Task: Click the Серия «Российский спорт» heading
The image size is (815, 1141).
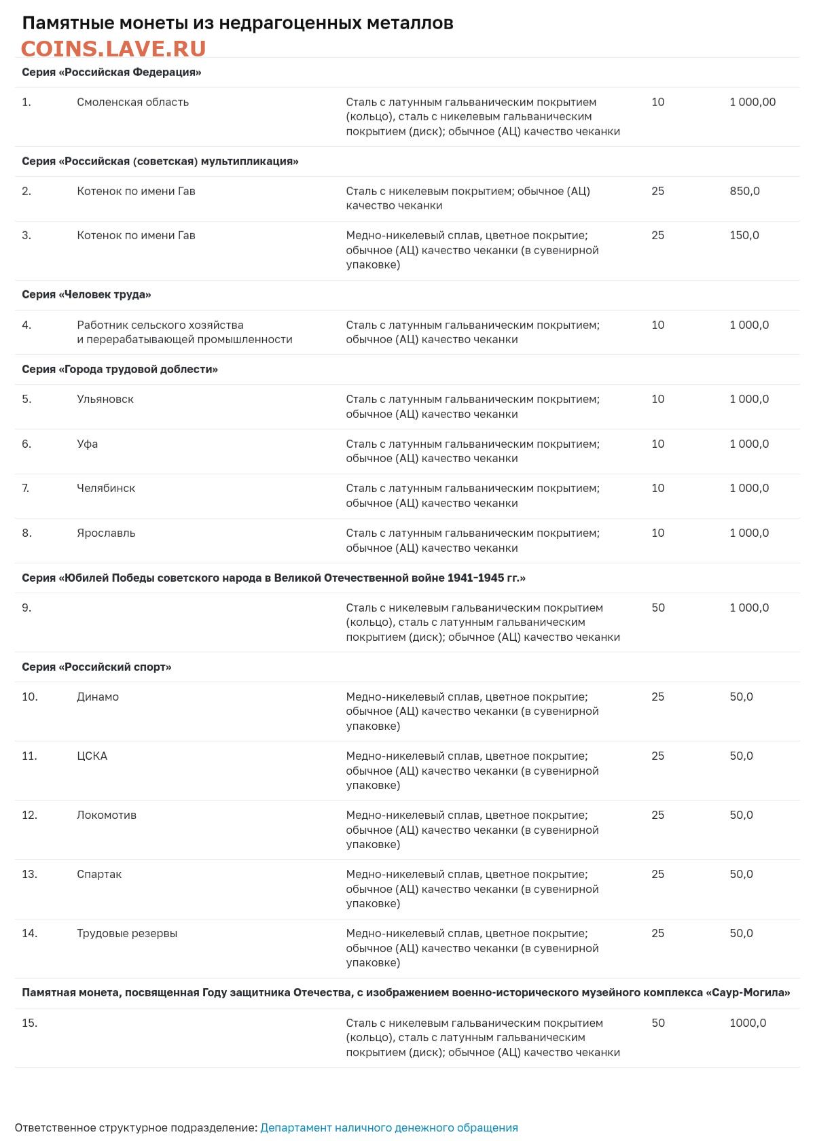Action: (x=96, y=667)
